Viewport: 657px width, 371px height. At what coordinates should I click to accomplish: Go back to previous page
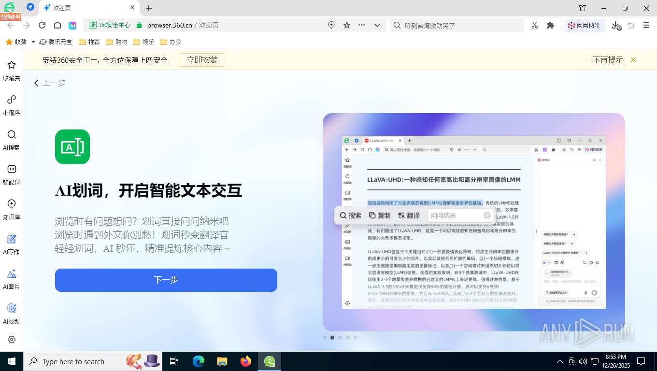pyautogui.click(x=11, y=25)
